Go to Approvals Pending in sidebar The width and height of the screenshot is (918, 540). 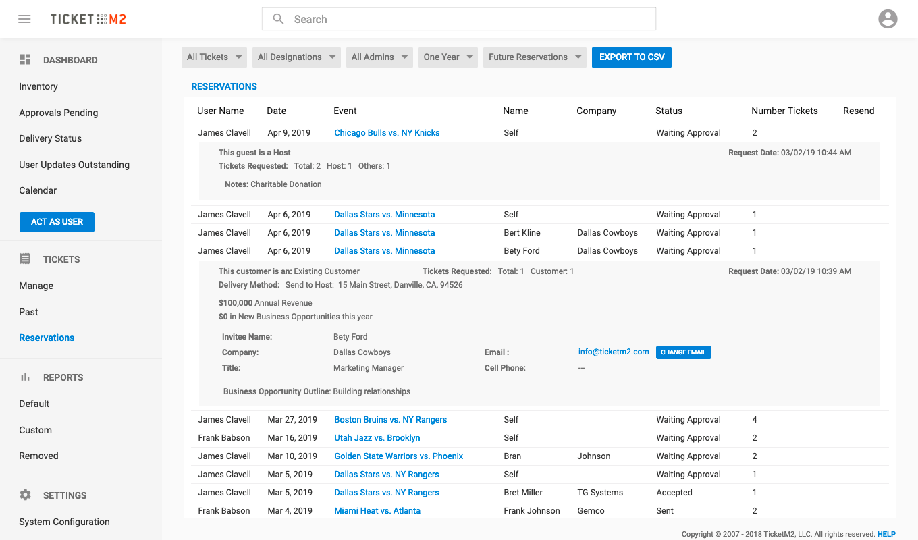click(x=59, y=113)
